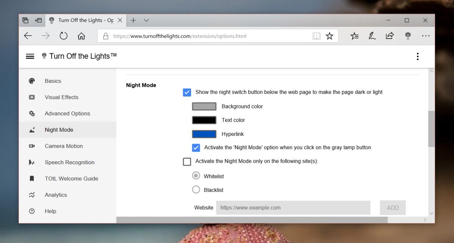Viewport: 454px width, 243px height.
Task: Click the TOtL Welcome Guide bookmark icon
Action: (32, 178)
